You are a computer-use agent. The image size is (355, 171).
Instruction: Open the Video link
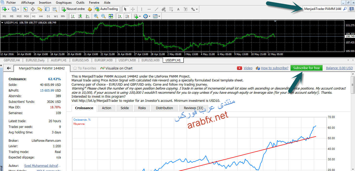pos(248,68)
